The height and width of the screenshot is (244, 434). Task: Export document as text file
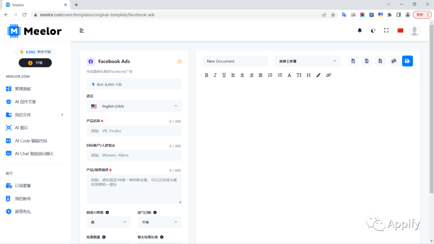(380, 61)
